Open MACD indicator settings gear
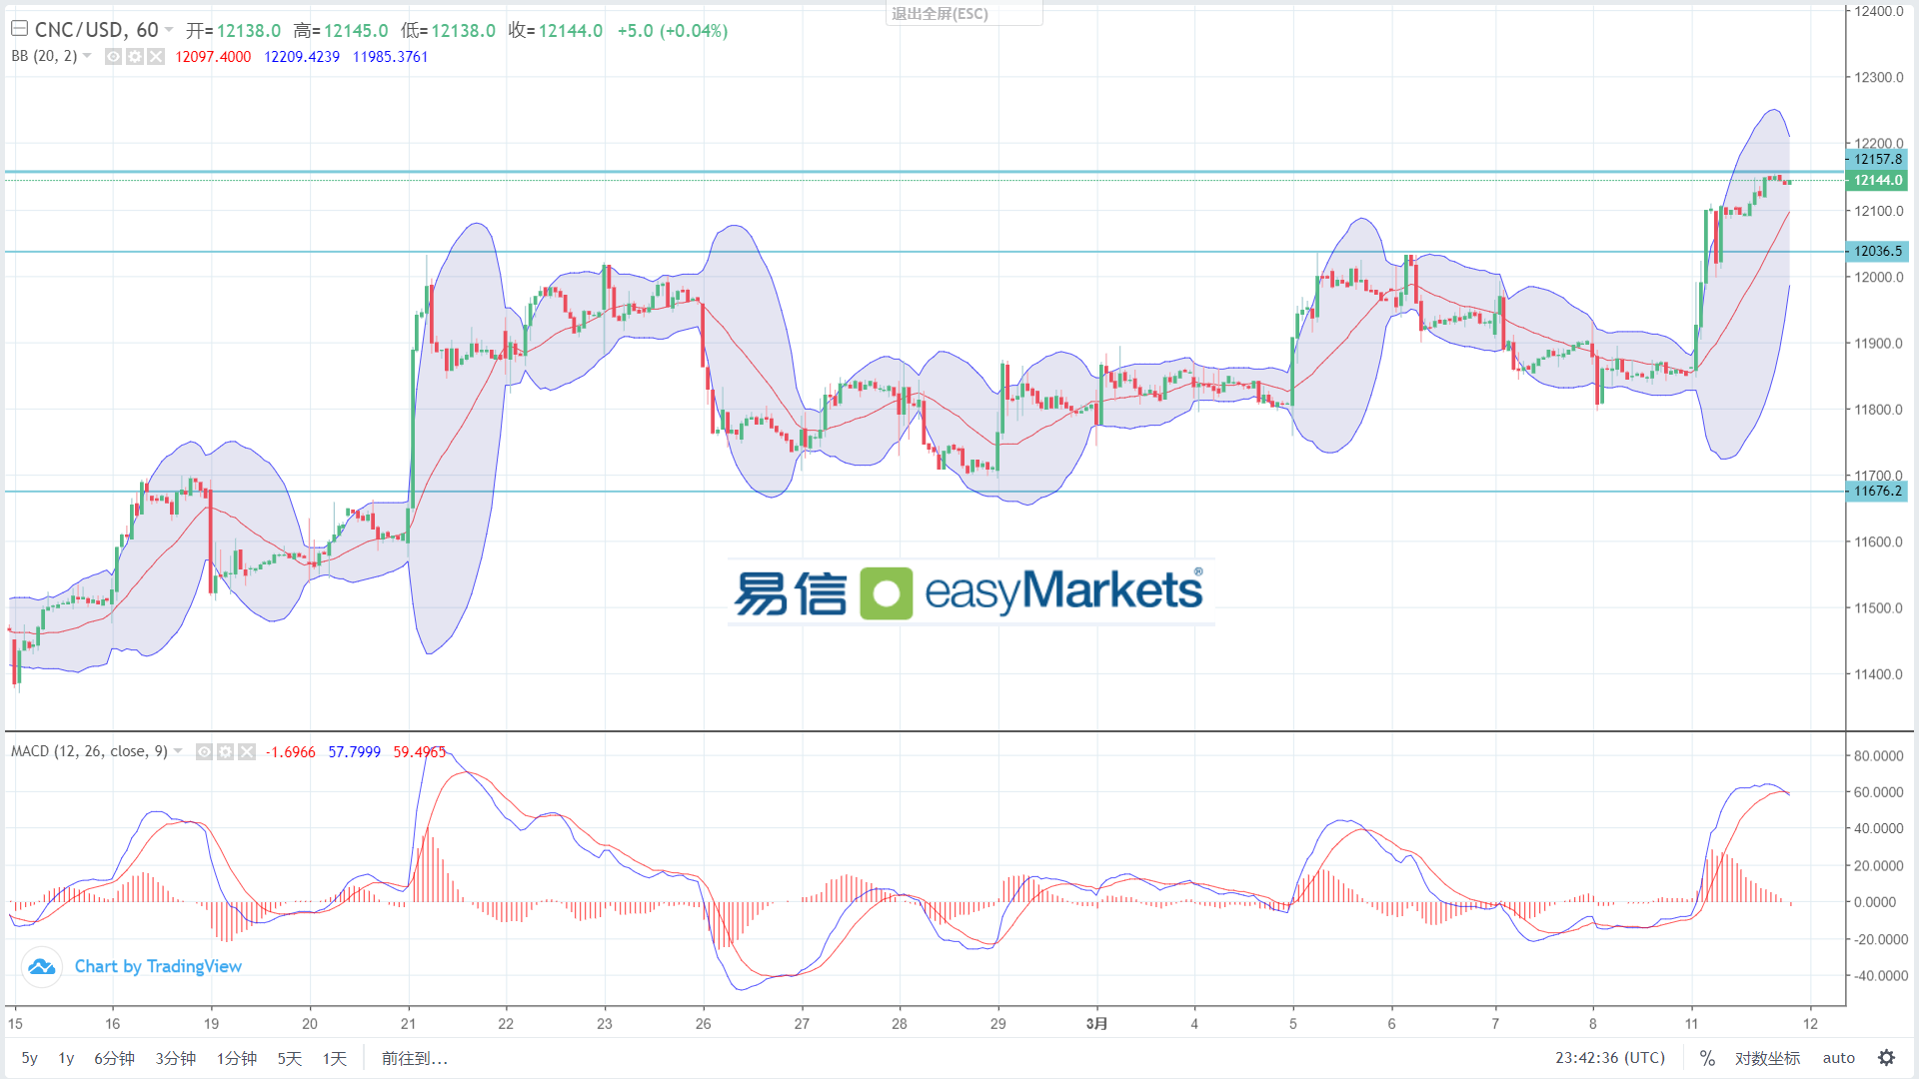This screenshot has width=1919, height=1079. click(x=226, y=751)
